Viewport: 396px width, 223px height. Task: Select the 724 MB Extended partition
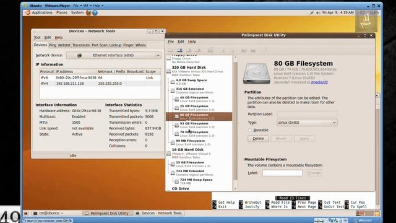coord(194,173)
